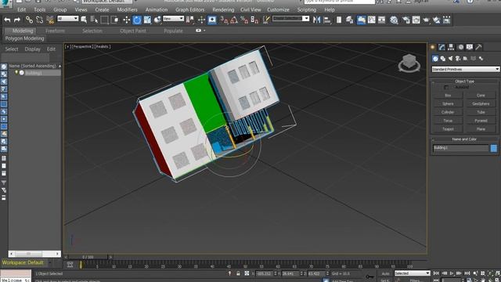Open the Motion command panel tab
The height and width of the screenshot is (282, 501).
(460, 47)
